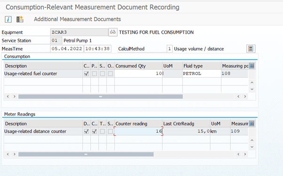
Task: Open the document list icon beside info
Action: [x=20, y=19]
